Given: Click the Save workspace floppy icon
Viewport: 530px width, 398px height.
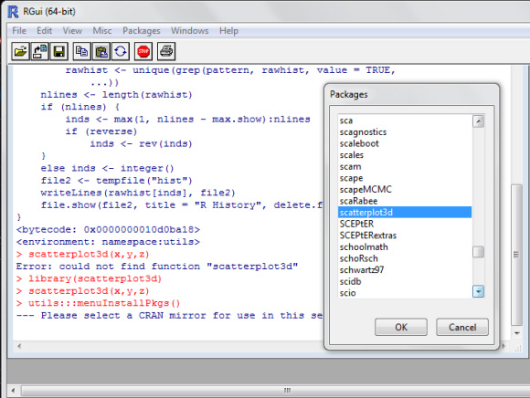Looking at the screenshot, I should 59,52.
